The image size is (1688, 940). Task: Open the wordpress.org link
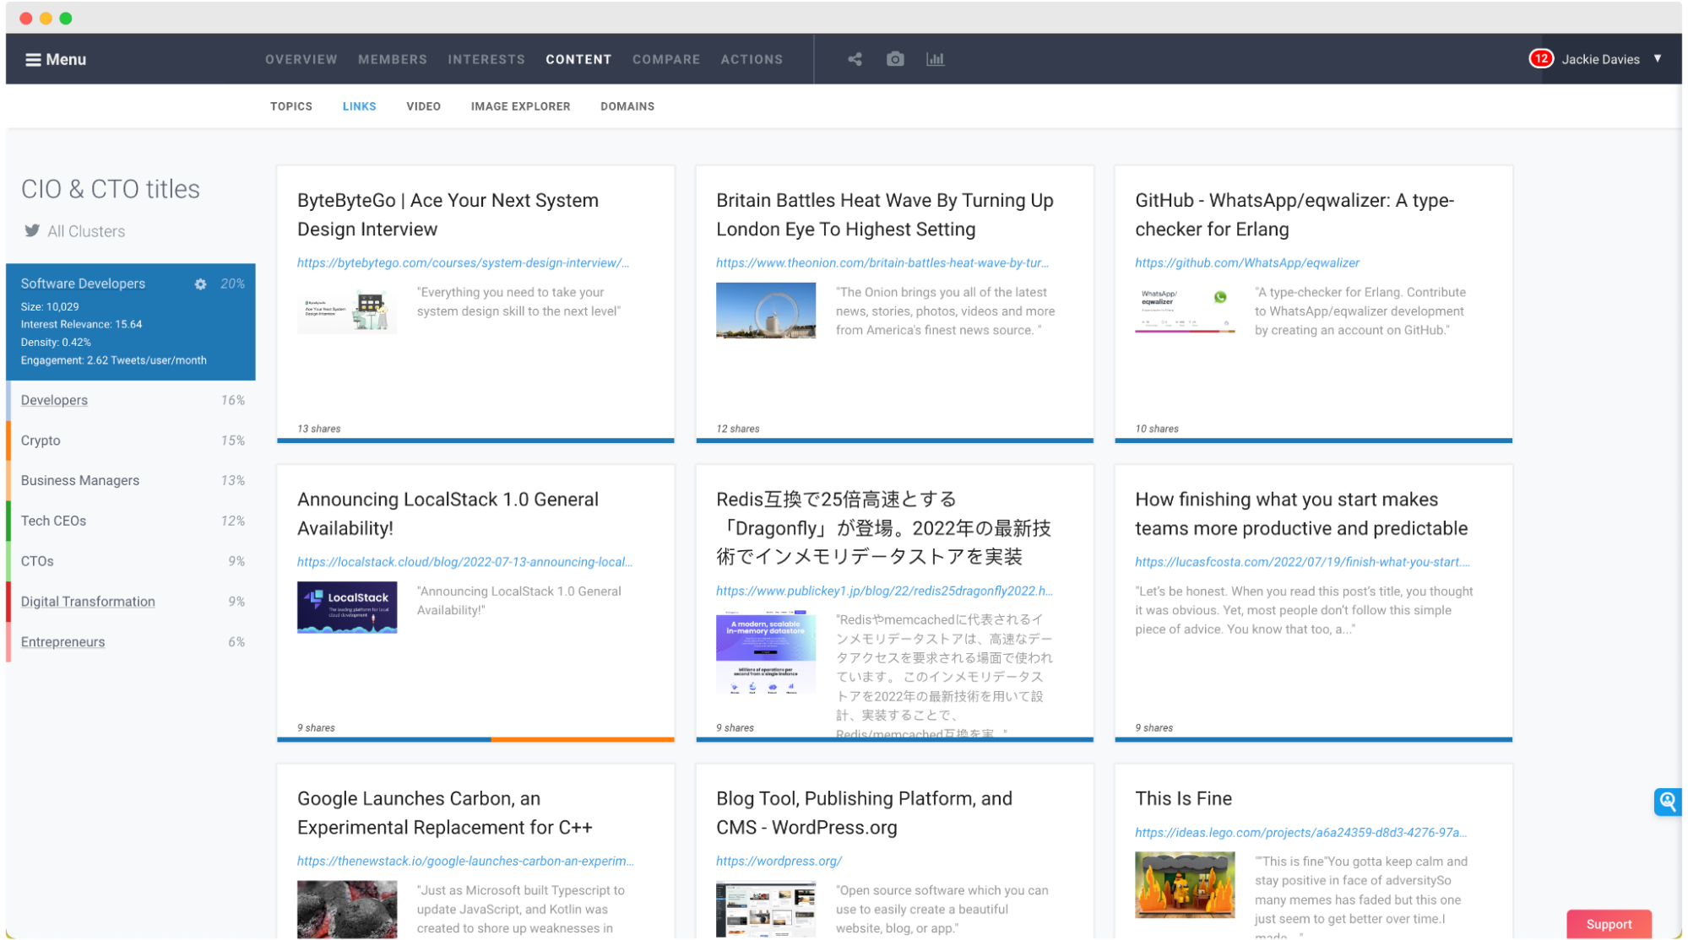point(779,861)
